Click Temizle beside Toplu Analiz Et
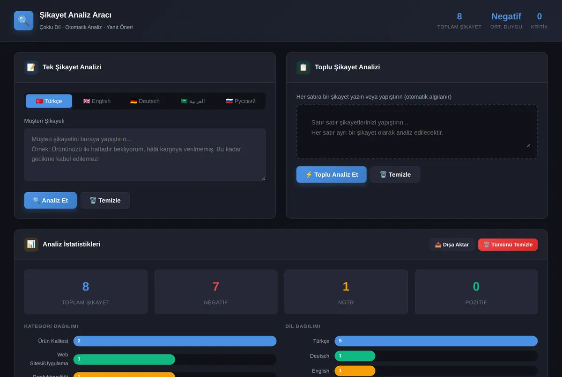Viewport: 562px width, 377px height. coord(395,174)
